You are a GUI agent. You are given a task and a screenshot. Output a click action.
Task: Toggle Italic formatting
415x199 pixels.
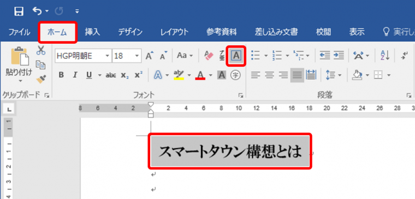[75, 75]
